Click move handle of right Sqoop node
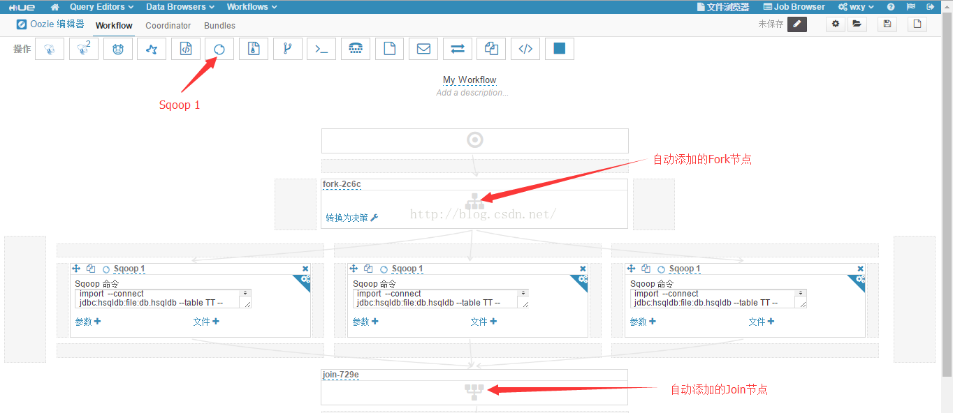This screenshot has height=413, width=953. (632, 269)
